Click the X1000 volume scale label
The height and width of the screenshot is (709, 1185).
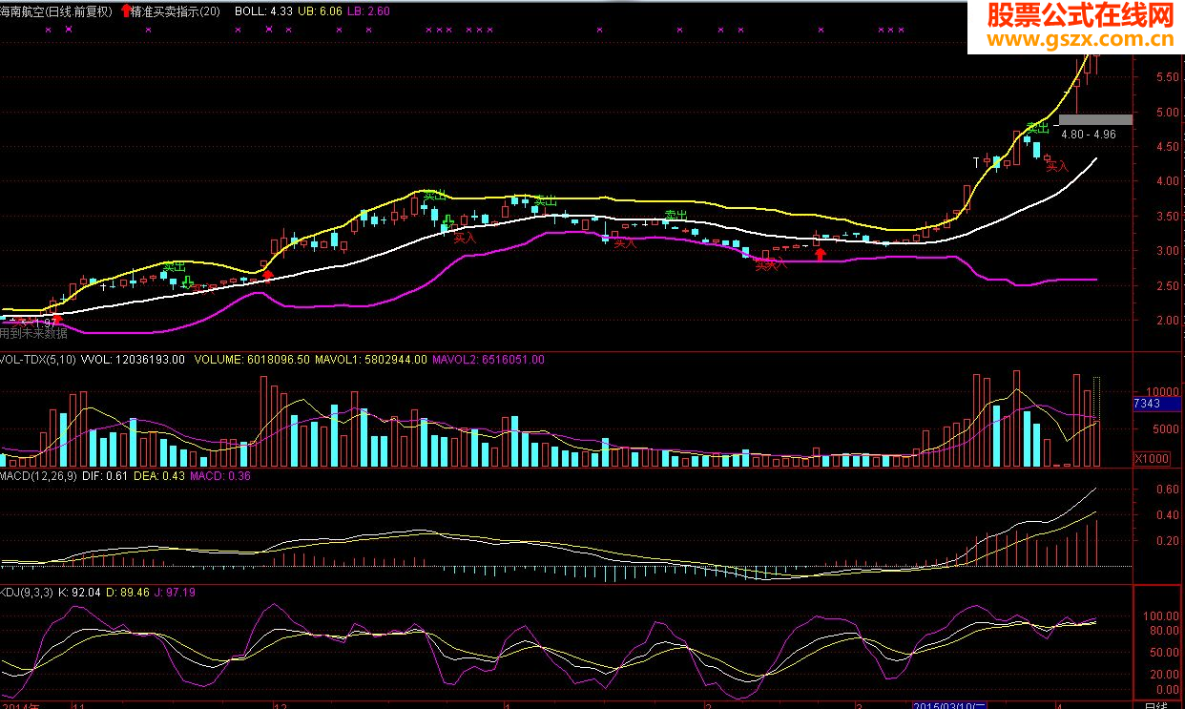(x=1152, y=458)
